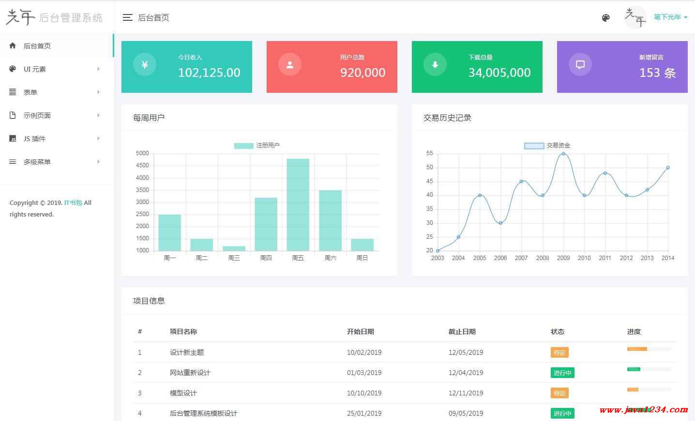Click the download arrow icon on green card
The height and width of the screenshot is (421, 695).
(435, 65)
